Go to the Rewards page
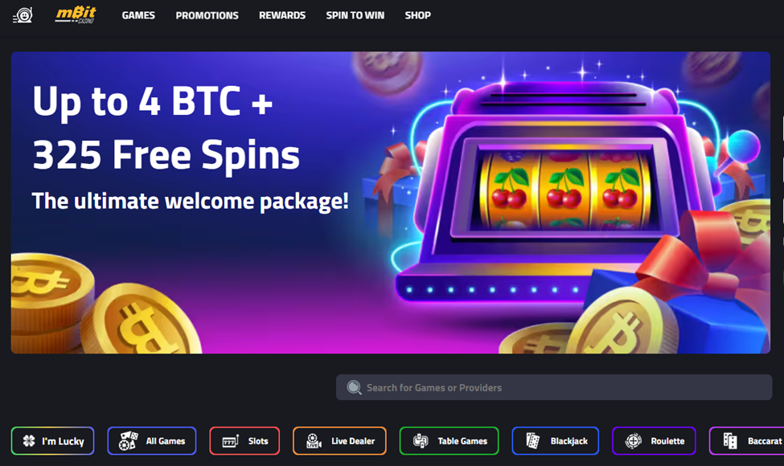Viewport: 784px width, 466px height. (x=282, y=15)
